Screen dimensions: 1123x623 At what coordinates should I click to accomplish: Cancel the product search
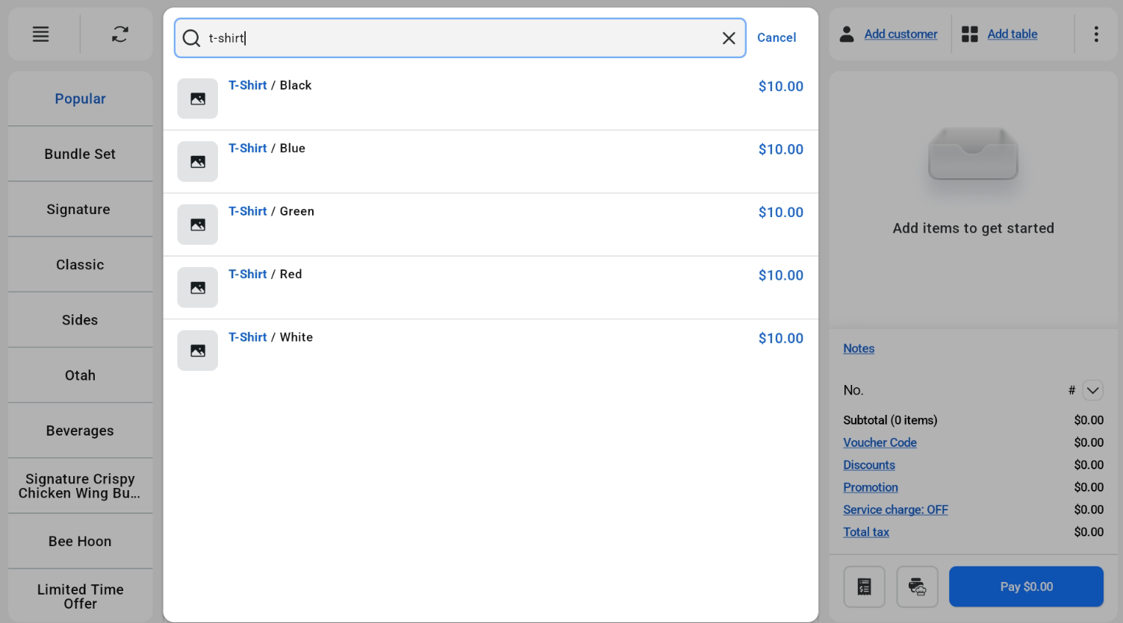[x=777, y=37]
